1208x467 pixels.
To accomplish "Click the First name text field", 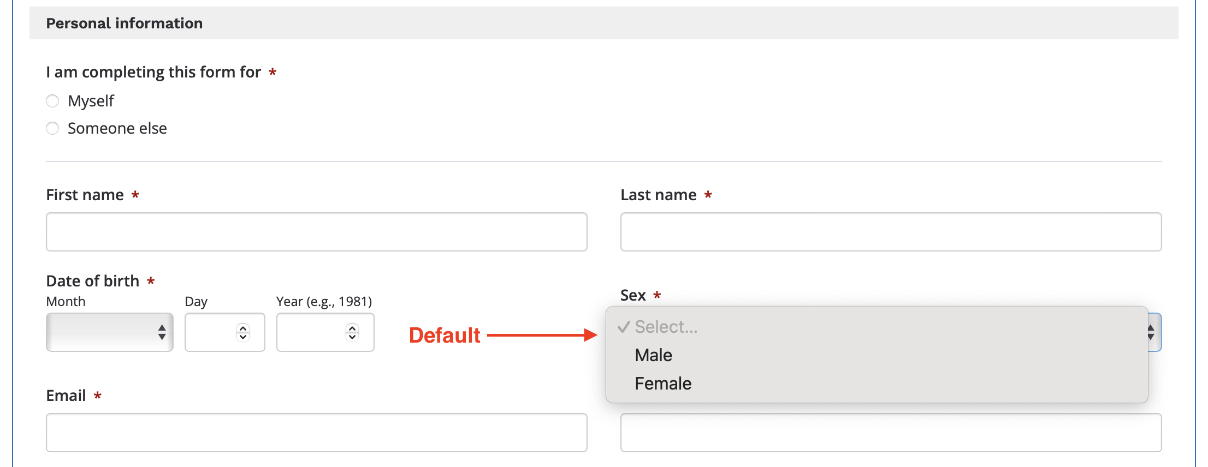I will tap(316, 232).
